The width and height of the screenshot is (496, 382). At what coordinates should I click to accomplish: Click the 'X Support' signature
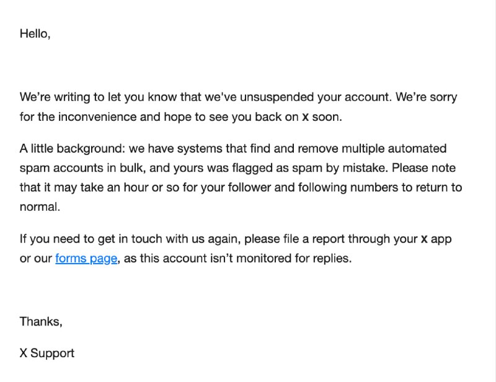coord(47,353)
